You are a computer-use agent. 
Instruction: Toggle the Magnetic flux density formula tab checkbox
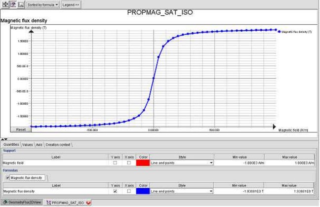point(7,177)
